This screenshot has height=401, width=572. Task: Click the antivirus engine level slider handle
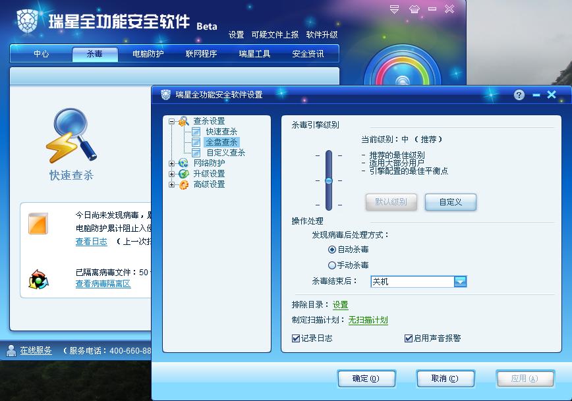(x=329, y=181)
